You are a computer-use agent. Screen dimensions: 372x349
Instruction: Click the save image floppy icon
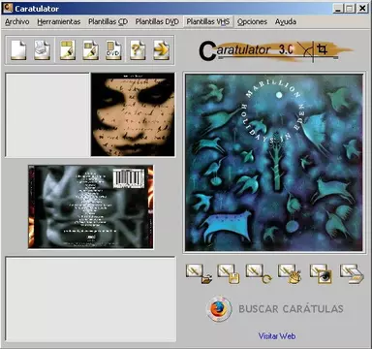229,274
